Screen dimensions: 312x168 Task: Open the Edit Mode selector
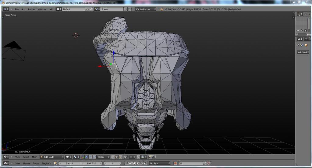coord(52,157)
